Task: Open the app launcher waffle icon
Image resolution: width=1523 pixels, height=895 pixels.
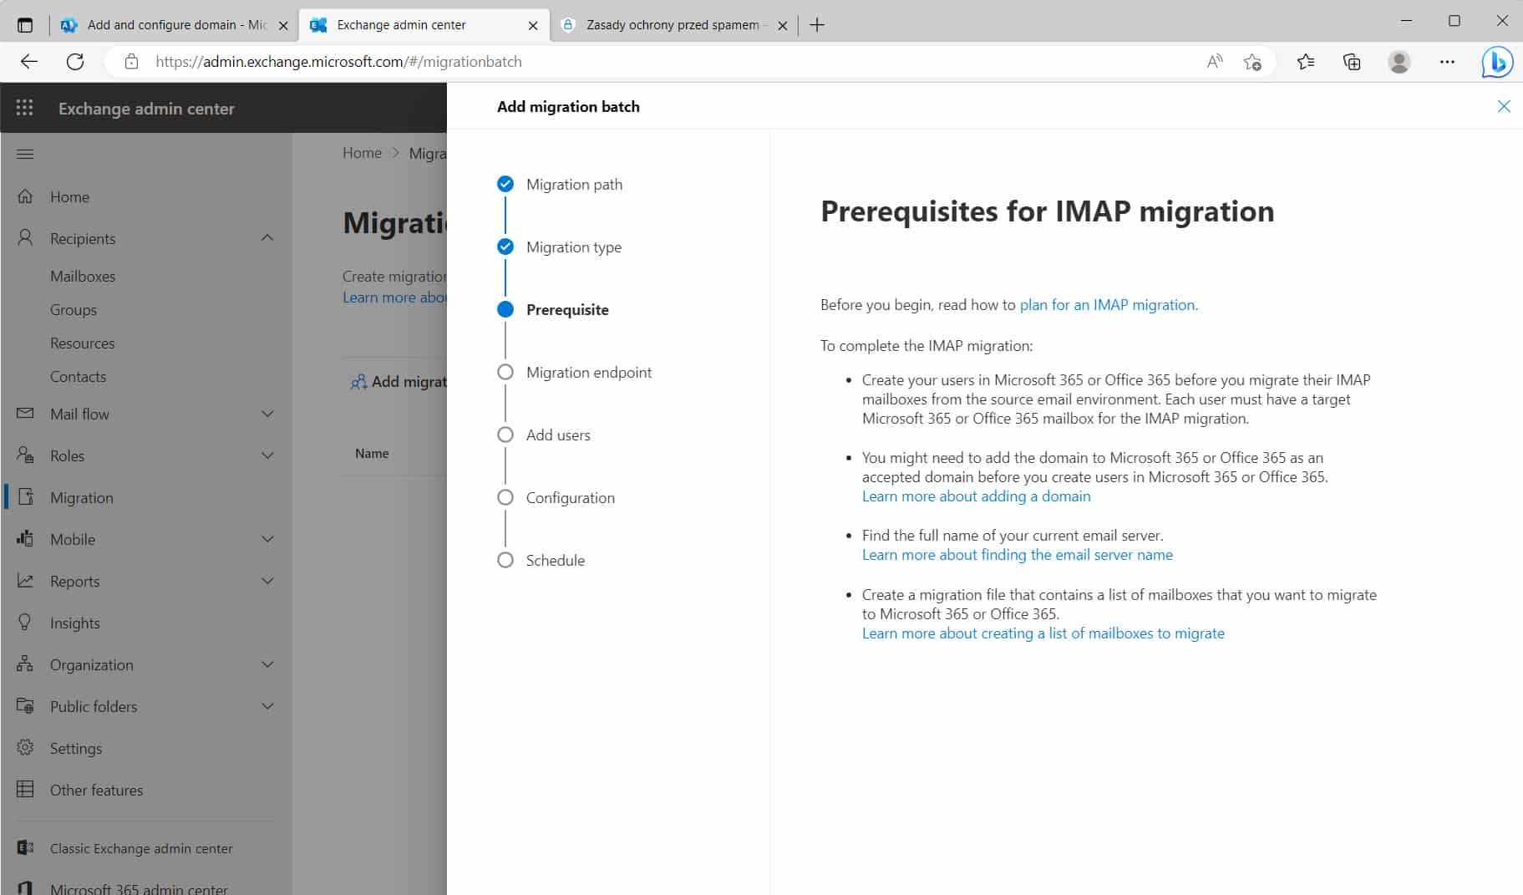Action: 25,108
